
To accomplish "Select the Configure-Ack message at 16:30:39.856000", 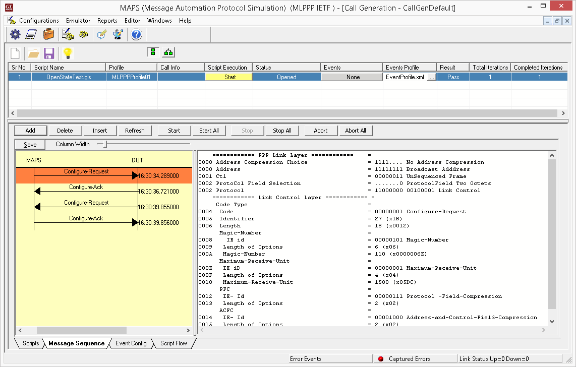I will [x=104, y=222].
